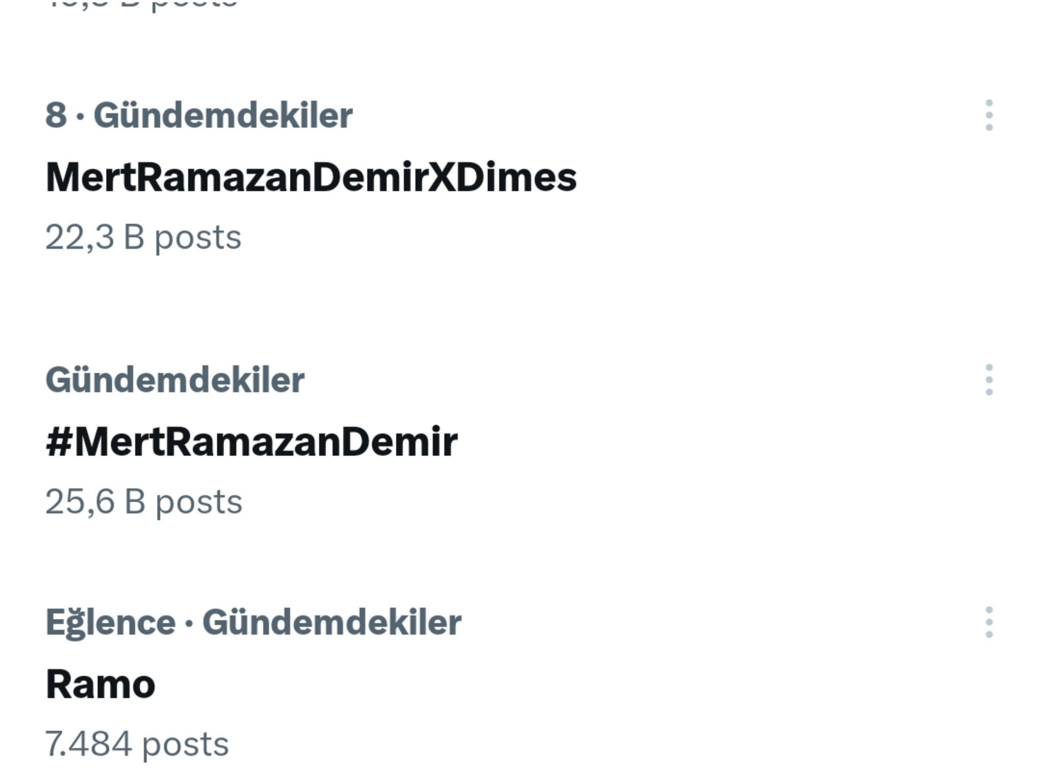Click the word posts after 7.484
This screenshot has width=1045, height=783.
[x=185, y=744]
